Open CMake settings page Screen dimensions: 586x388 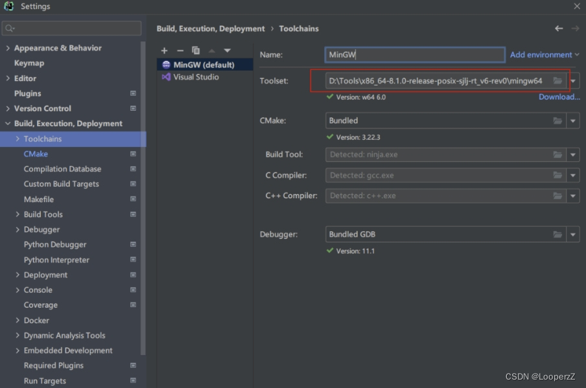click(36, 154)
